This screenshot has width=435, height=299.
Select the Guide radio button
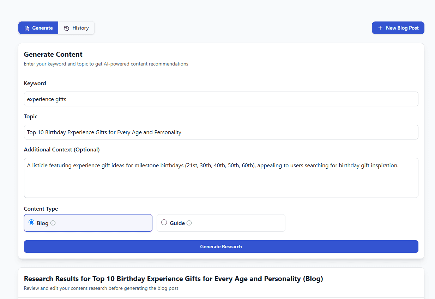coord(164,223)
